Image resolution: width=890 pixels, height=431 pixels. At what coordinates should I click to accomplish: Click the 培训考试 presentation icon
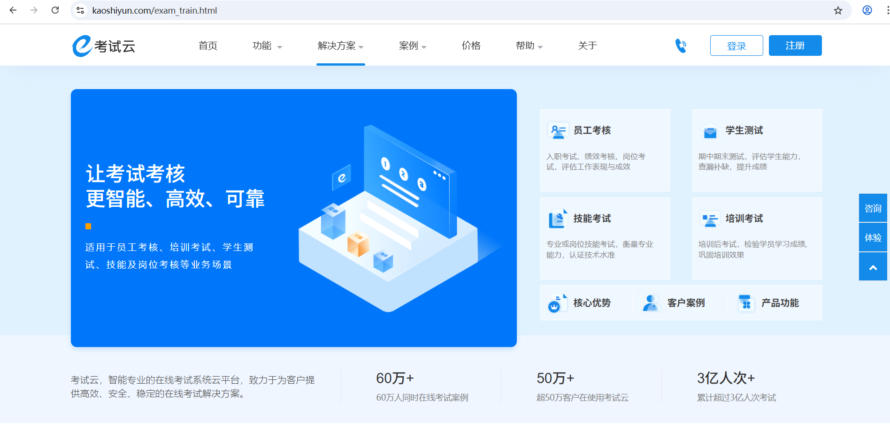710,219
